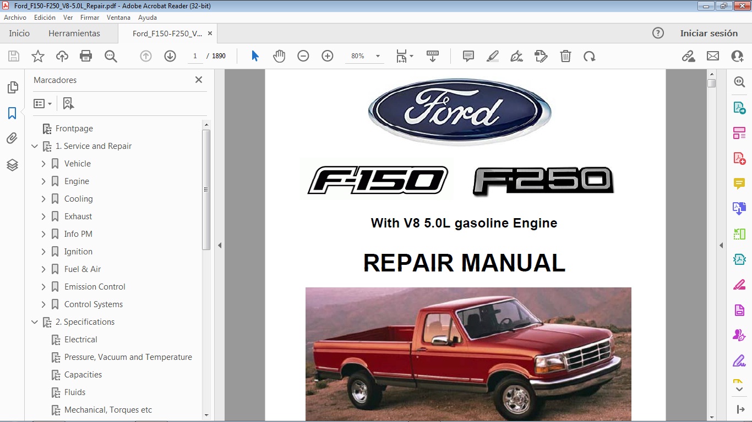
Task: Open the Electrical bookmark
Action: click(x=81, y=340)
